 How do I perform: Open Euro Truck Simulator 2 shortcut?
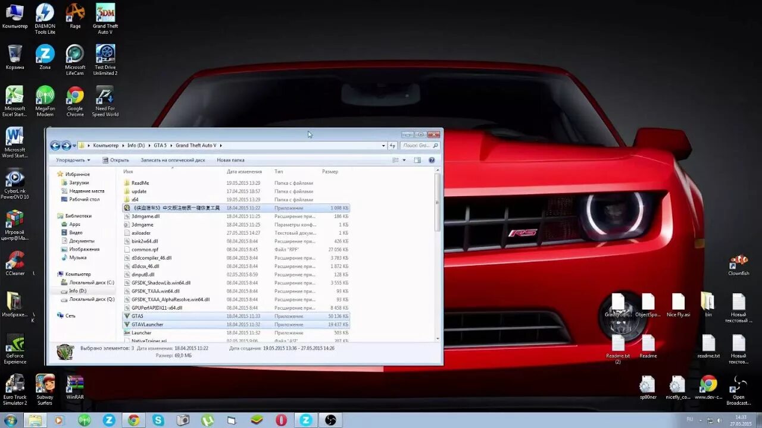15,390
